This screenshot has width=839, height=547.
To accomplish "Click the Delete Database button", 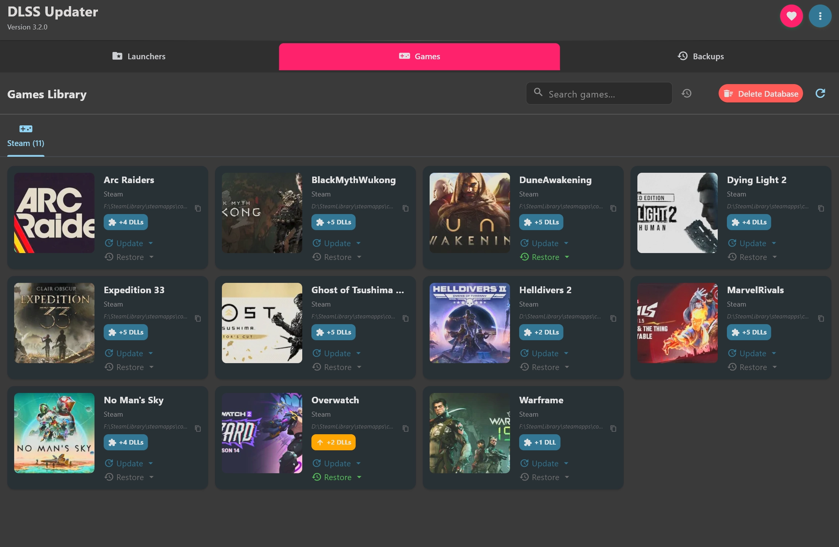I will pyautogui.click(x=761, y=94).
